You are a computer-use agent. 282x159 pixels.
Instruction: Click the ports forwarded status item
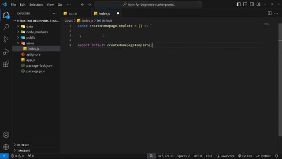[31, 156]
